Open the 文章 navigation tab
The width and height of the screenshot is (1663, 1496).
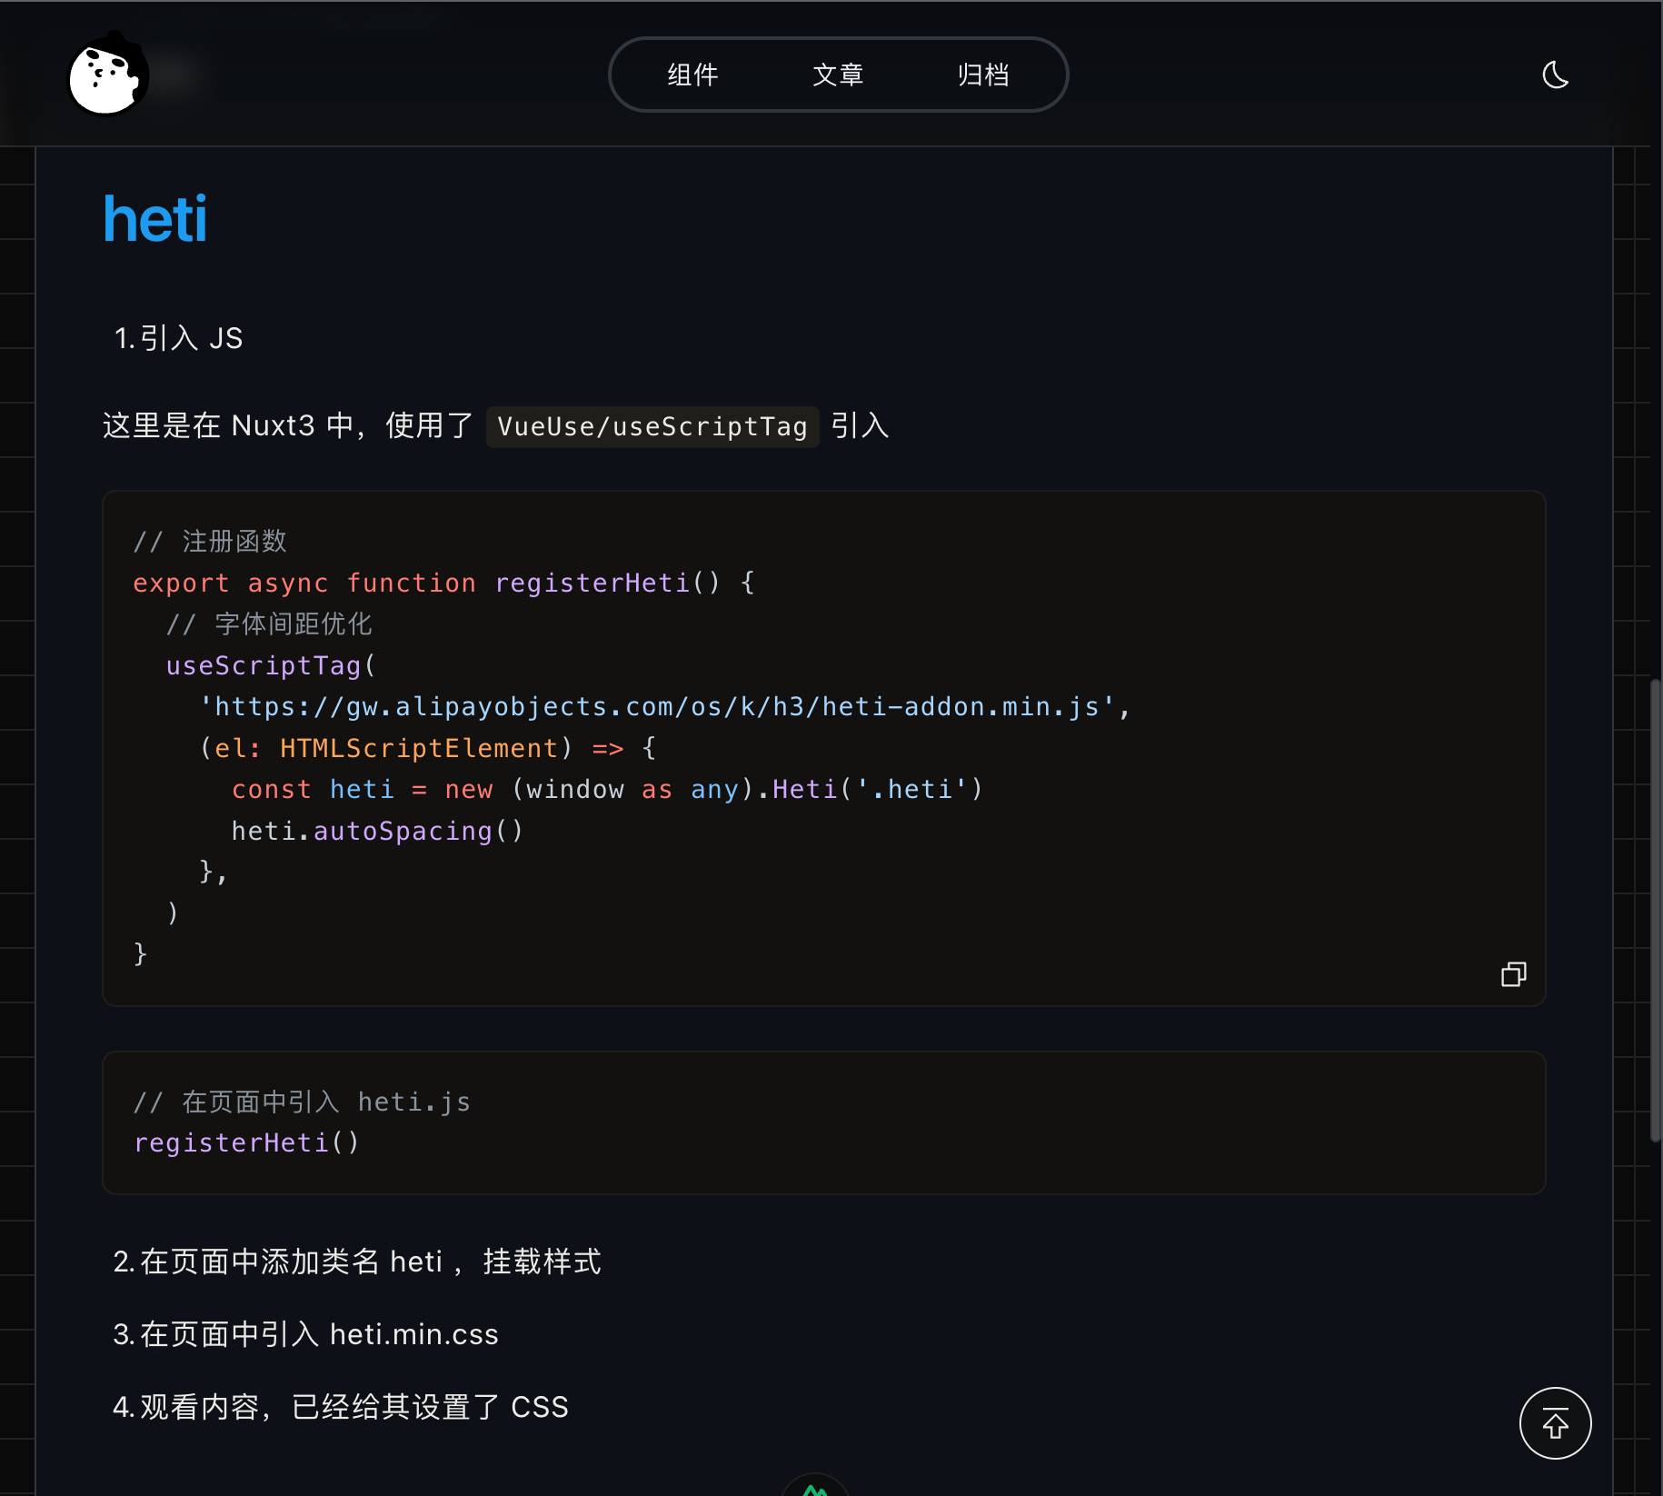coord(838,75)
